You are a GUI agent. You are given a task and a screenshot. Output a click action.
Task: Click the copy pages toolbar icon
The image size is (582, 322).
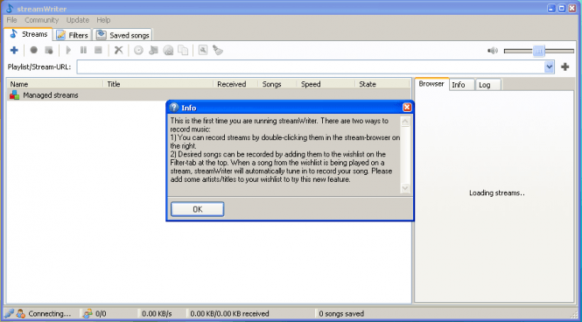pos(183,50)
